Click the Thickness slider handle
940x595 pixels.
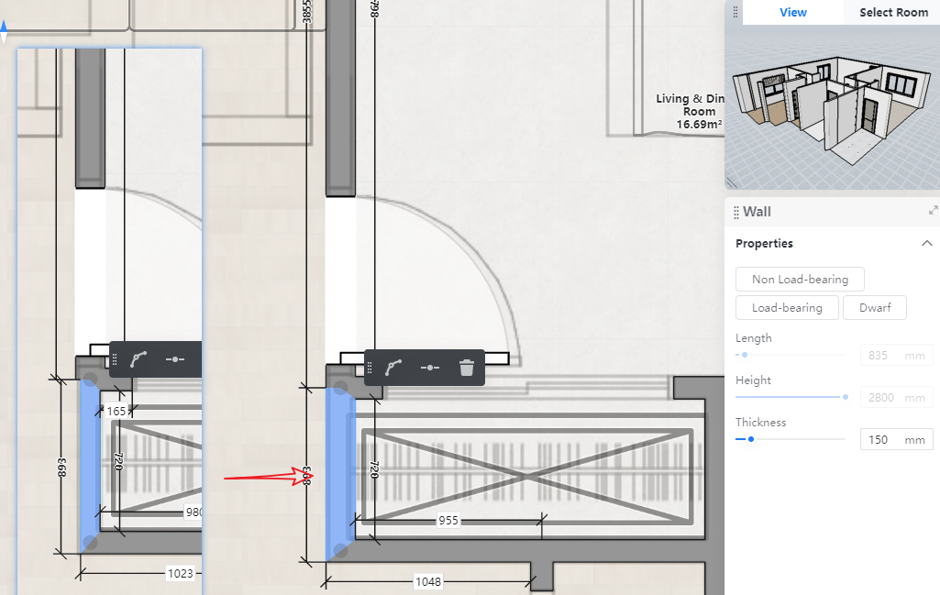[751, 439]
